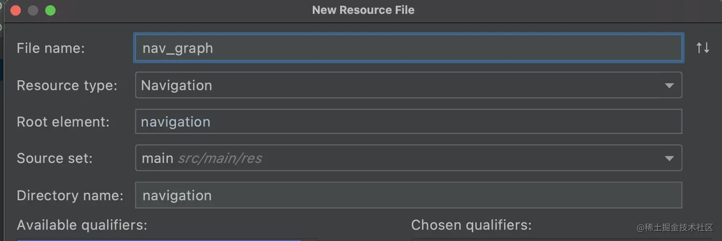Click the Root element text field

click(408, 122)
